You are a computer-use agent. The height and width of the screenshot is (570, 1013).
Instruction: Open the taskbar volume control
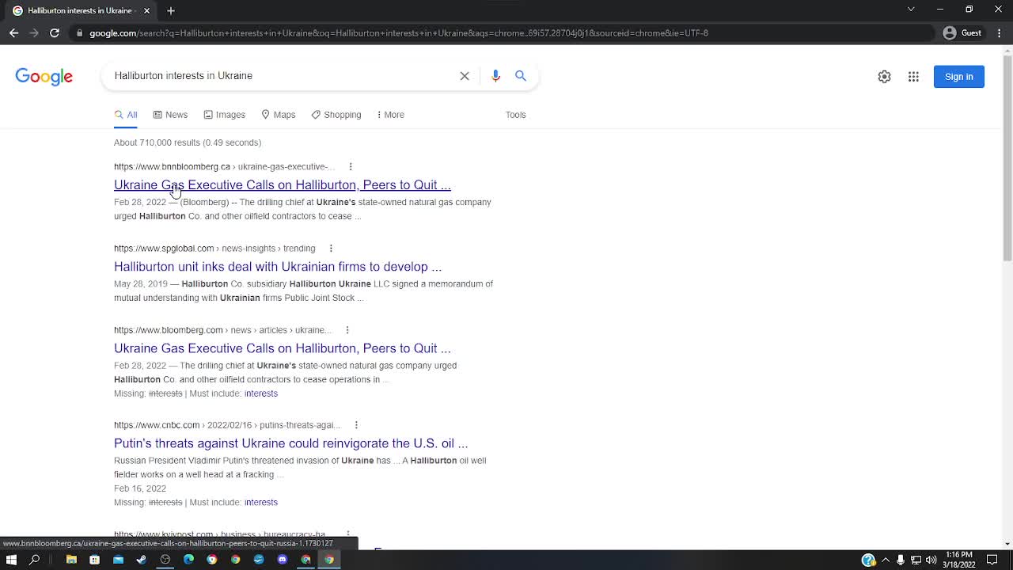click(x=931, y=560)
